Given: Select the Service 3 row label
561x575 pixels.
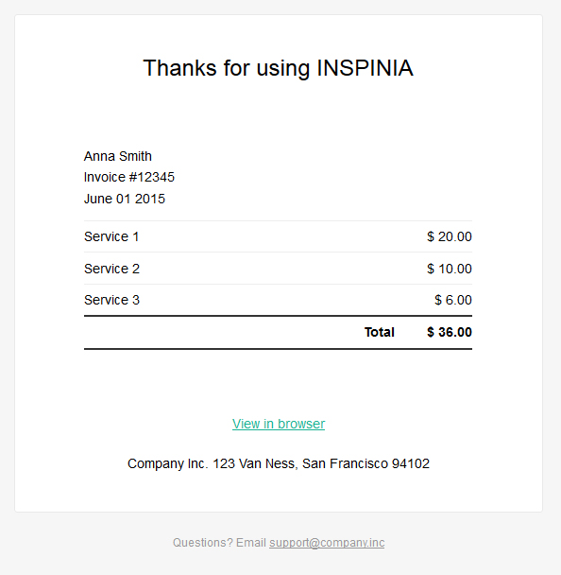Looking at the screenshot, I should pos(111,300).
